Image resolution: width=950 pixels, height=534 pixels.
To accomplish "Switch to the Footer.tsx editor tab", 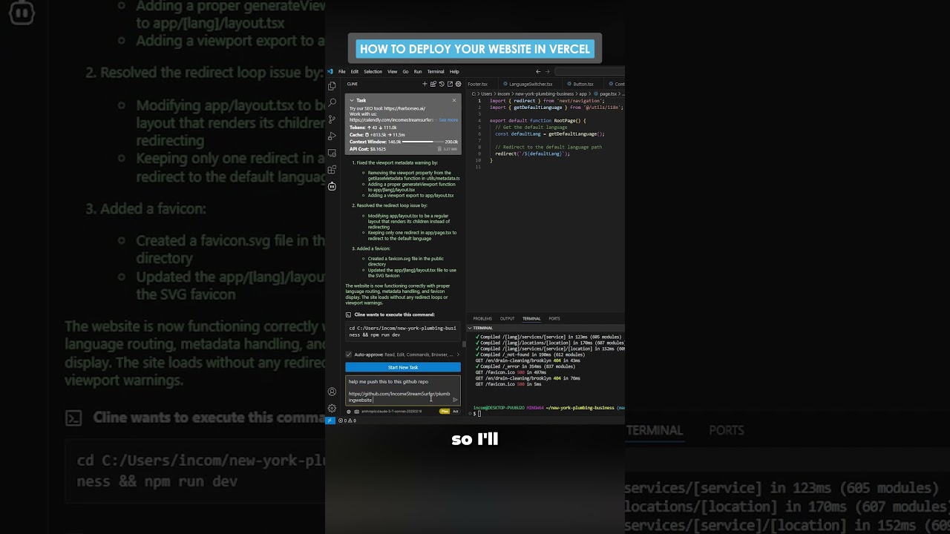I will point(478,84).
